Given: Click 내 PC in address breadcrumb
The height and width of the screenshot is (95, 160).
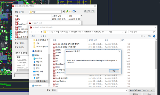Looking at the screenshot, I should [51, 32].
